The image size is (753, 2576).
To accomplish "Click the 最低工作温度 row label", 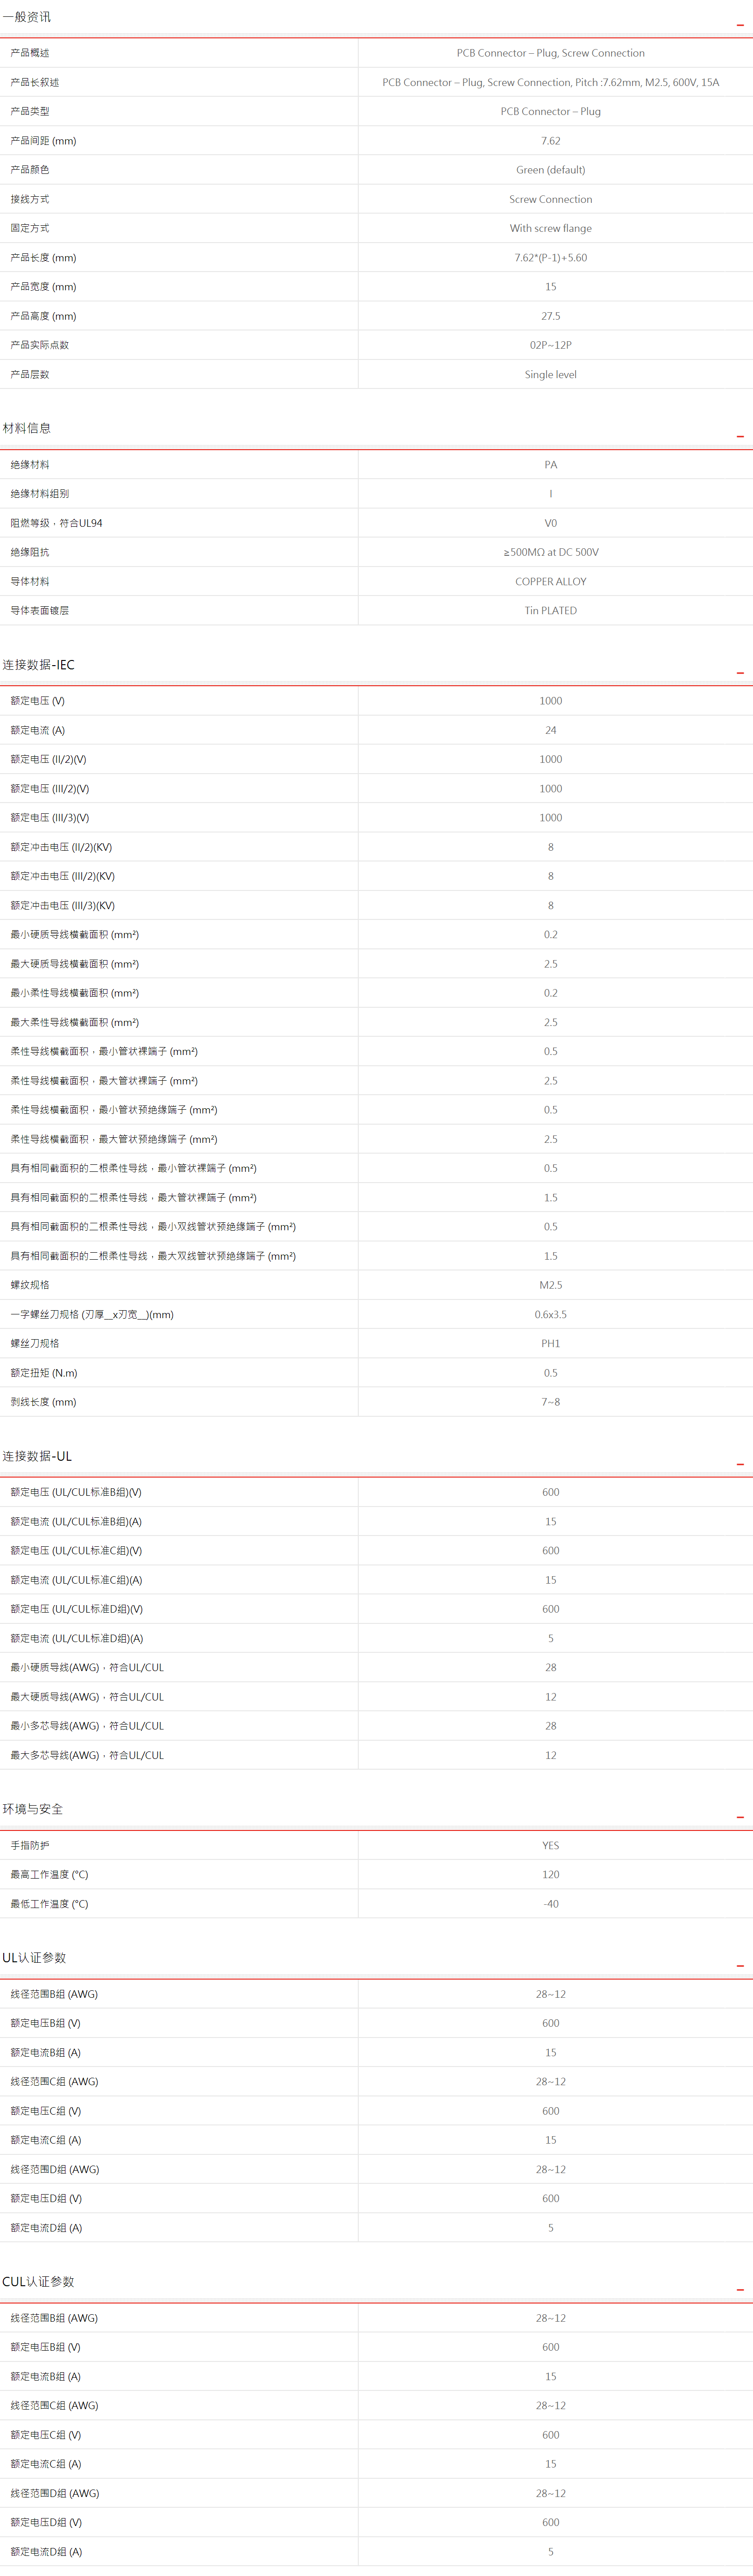I will click(x=49, y=1904).
